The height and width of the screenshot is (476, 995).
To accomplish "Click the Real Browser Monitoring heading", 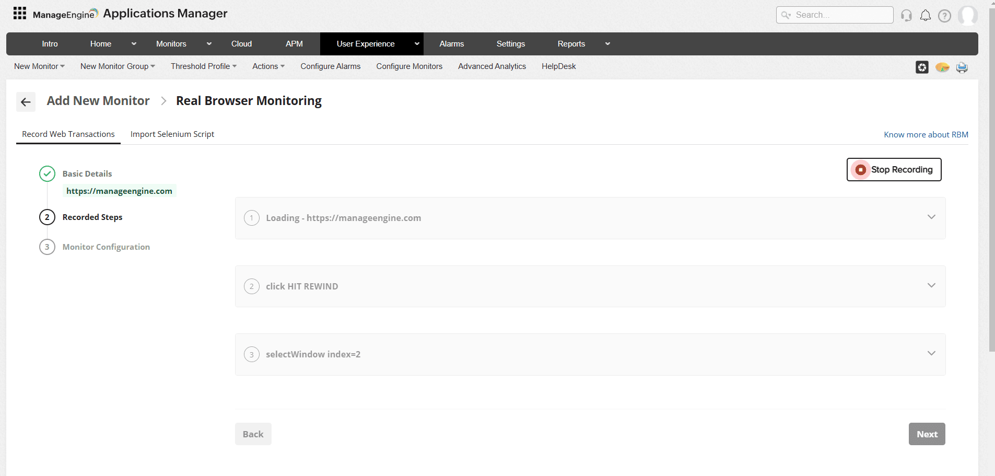I will (x=249, y=101).
